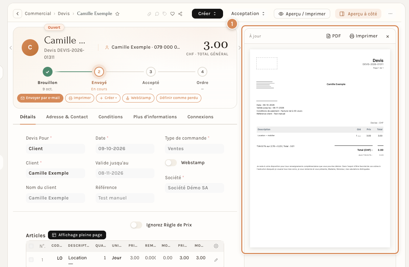Toggle the Webstamp switch
This screenshot has height=267, width=409.
(x=171, y=163)
